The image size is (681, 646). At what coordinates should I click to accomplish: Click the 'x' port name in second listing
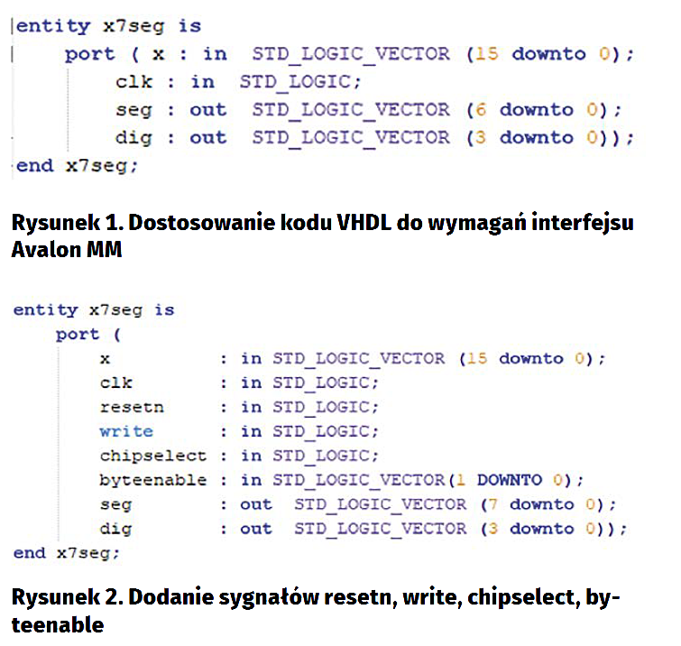tap(105, 358)
